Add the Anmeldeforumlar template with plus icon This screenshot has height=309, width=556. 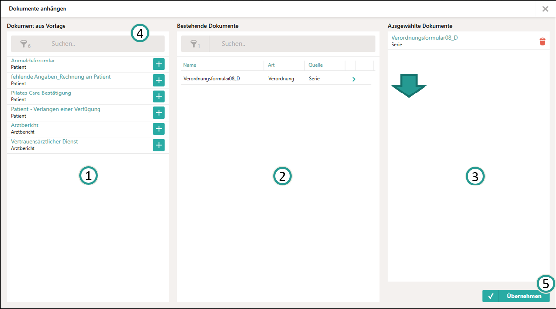coord(159,64)
